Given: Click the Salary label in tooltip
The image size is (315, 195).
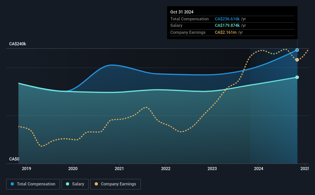Looking at the screenshot, I should pyautogui.click(x=176, y=26).
